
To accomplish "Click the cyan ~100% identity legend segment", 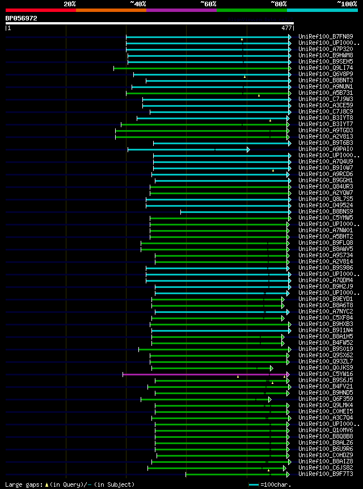I will [x=322, y=10].
